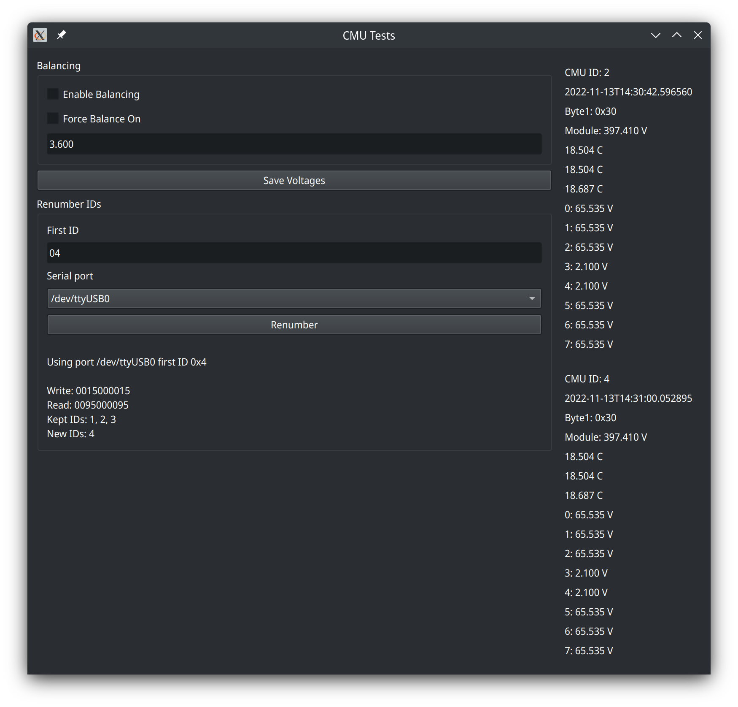
Task: Click the 'Write: 0015000015' log line
Action: (89, 391)
